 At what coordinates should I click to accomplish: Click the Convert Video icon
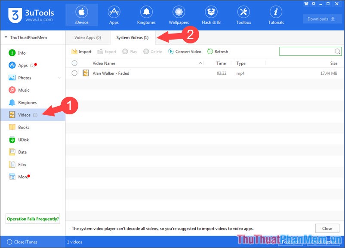click(171, 52)
